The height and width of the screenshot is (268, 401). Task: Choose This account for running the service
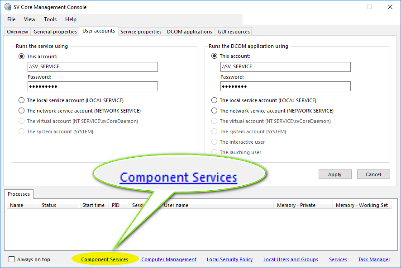pos(21,56)
